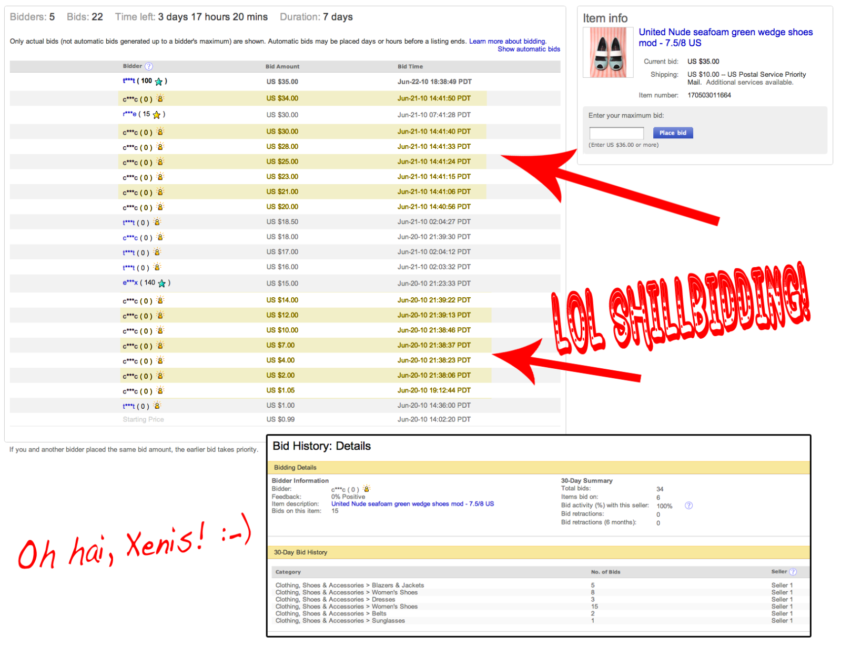
Task: Open item description link in Bid History Details
Action: click(412, 503)
